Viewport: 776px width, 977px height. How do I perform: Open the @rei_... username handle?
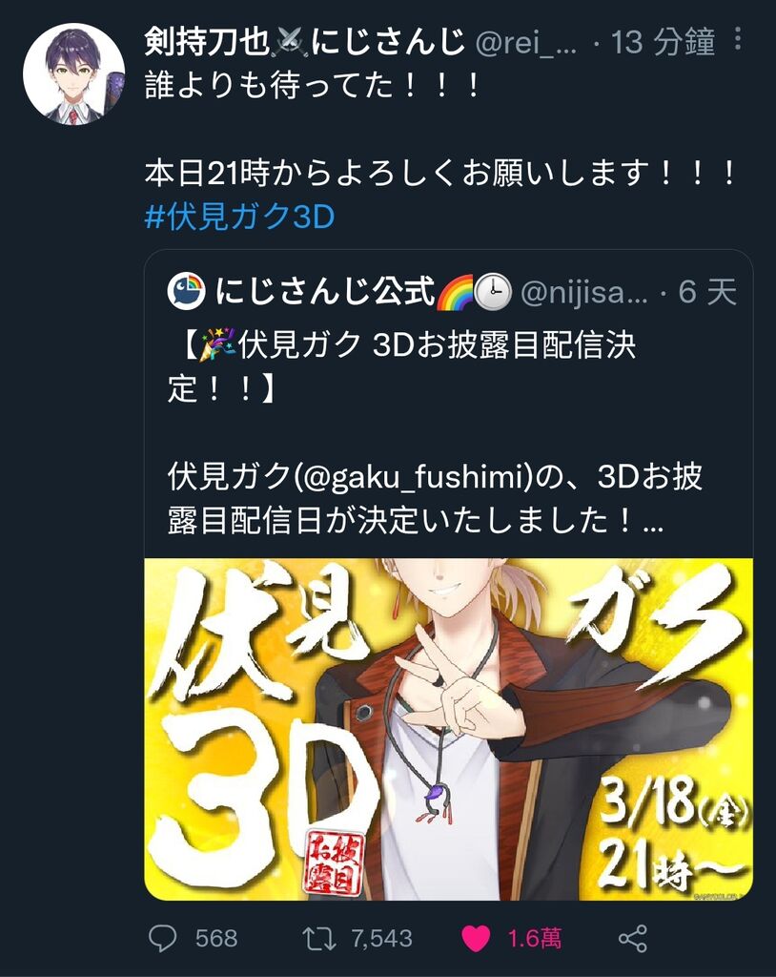526,42
